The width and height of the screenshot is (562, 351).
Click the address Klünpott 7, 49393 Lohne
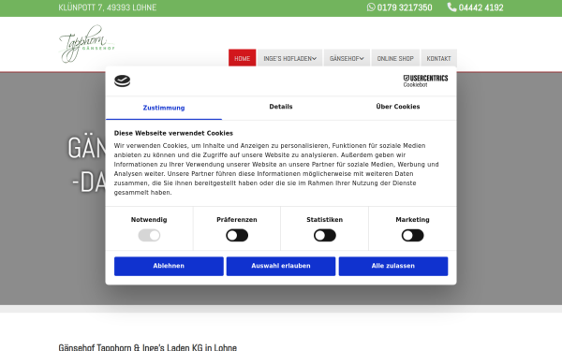click(108, 7)
